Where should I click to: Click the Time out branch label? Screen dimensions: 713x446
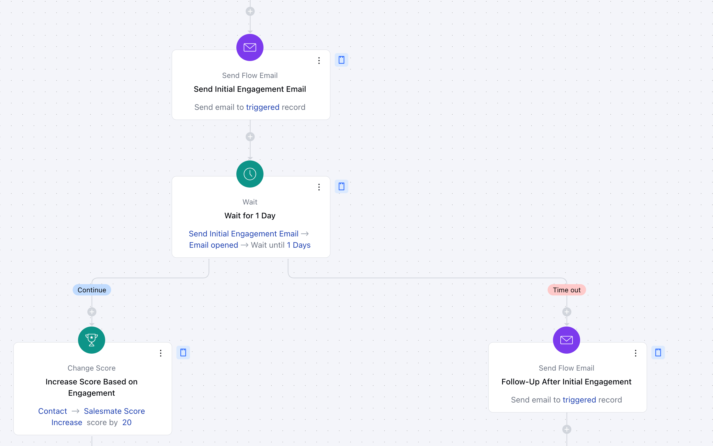point(567,290)
